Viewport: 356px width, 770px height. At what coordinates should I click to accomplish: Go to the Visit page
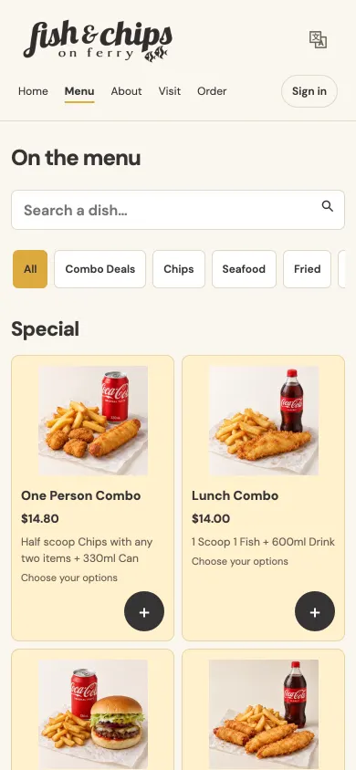pos(170,91)
